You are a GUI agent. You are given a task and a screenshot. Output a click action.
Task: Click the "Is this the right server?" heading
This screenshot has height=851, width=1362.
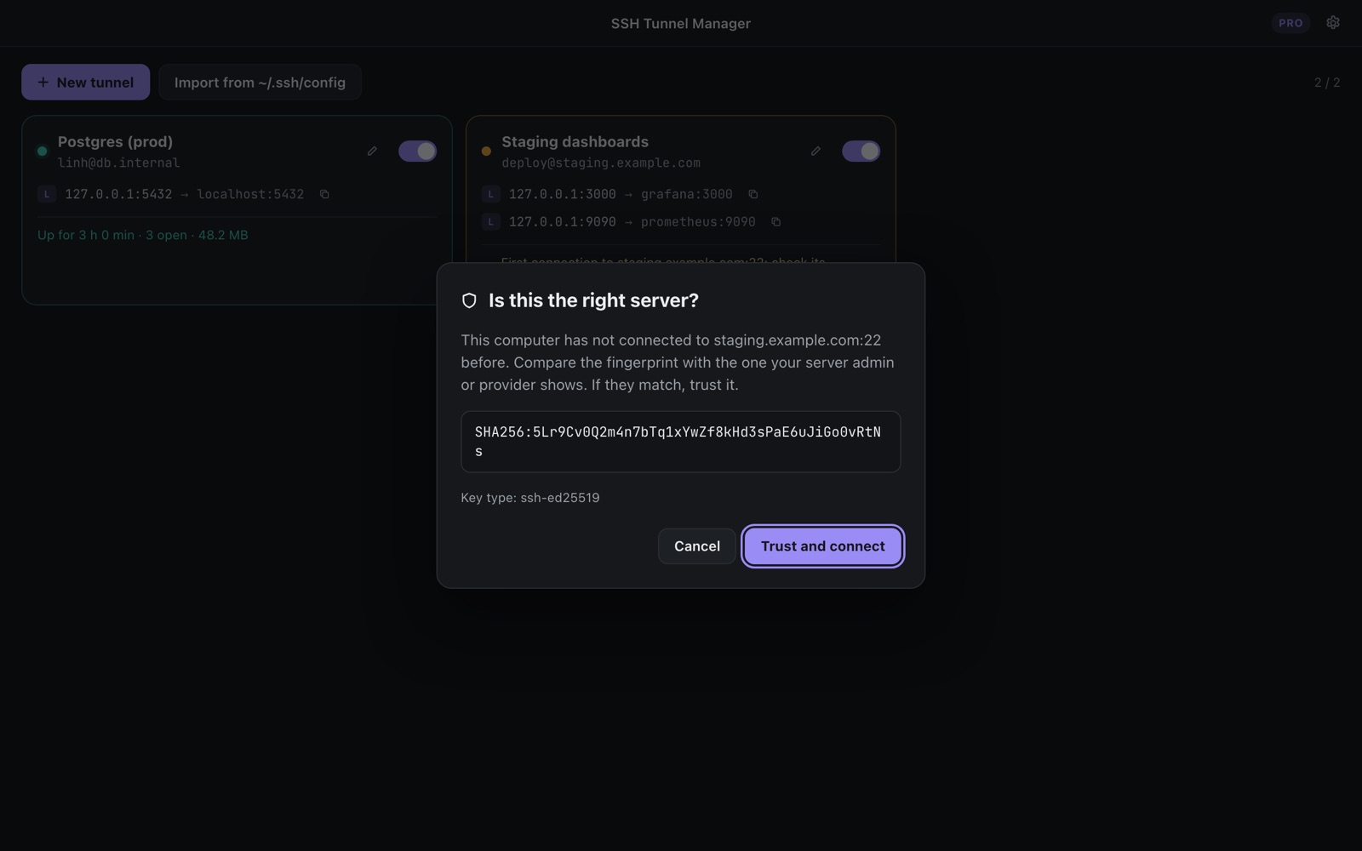[x=593, y=300]
